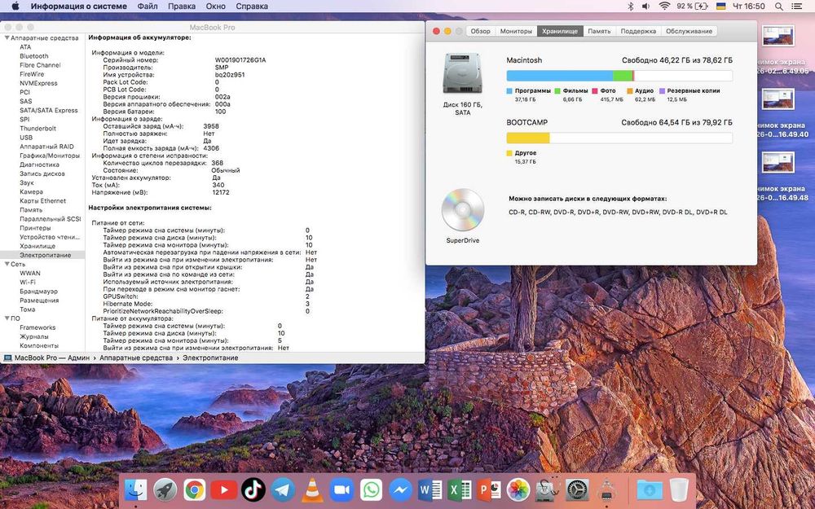
Task: Select Wi-Fi under Сеть
Action: tap(28, 282)
